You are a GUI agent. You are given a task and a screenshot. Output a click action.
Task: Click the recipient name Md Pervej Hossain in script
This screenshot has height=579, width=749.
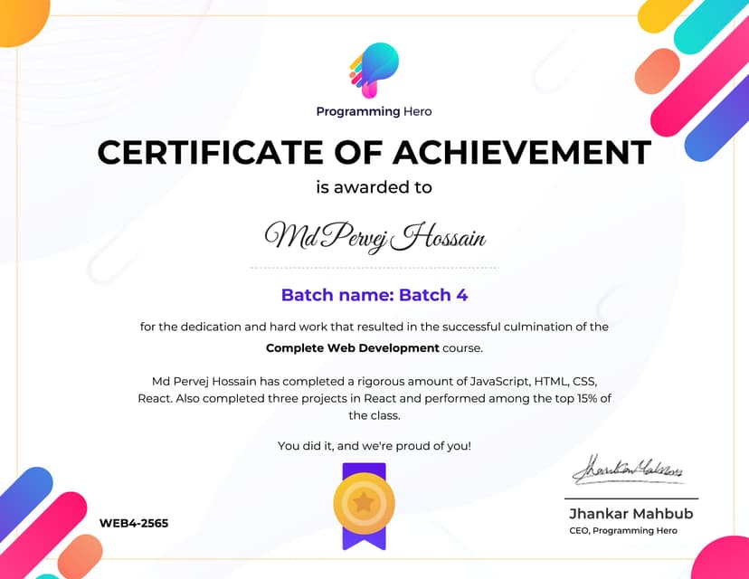(x=374, y=237)
